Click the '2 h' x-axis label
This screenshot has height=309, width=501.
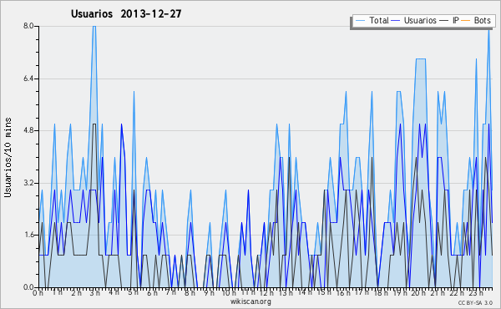[76, 292]
